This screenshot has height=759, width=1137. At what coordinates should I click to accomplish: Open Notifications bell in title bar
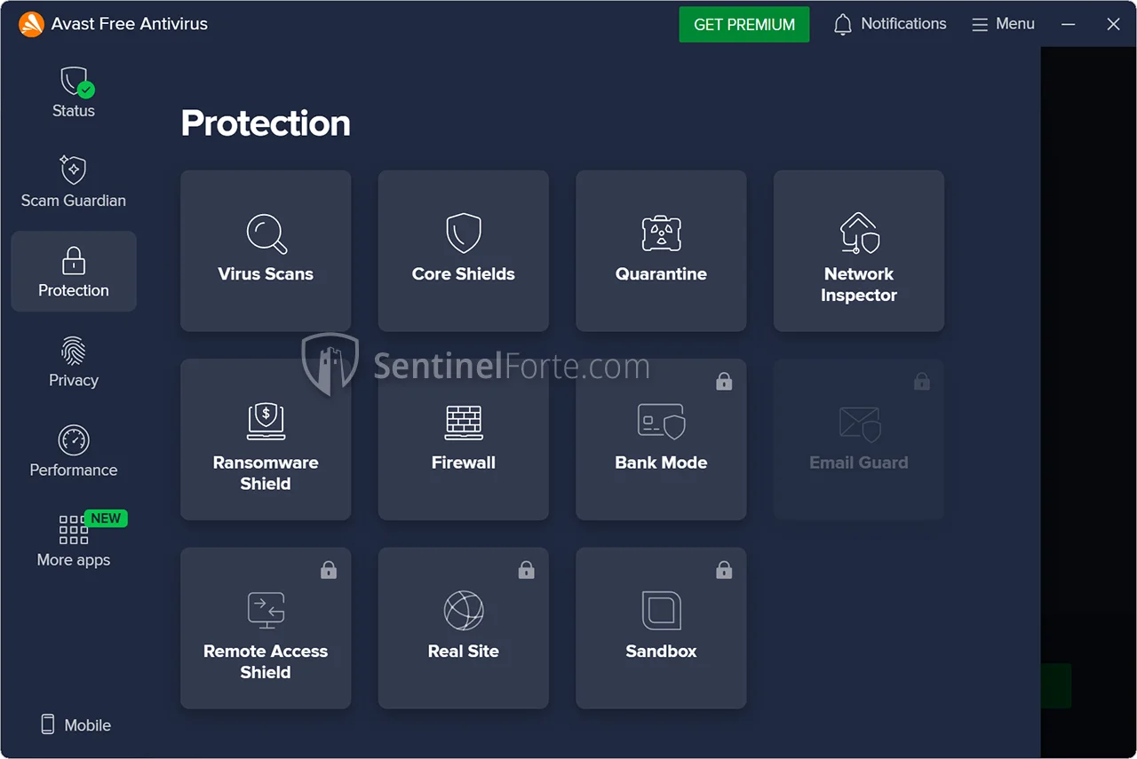point(889,24)
